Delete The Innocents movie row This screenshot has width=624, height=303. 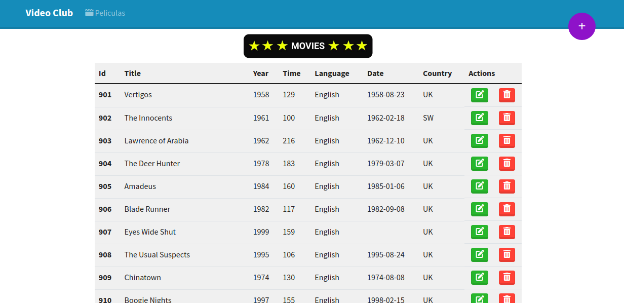[507, 118]
